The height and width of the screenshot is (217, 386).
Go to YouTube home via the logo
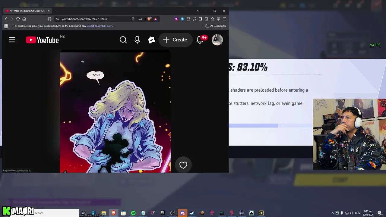click(x=42, y=40)
